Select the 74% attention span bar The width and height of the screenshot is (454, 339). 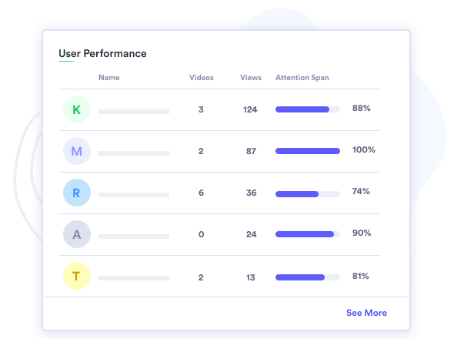(308, 194)
